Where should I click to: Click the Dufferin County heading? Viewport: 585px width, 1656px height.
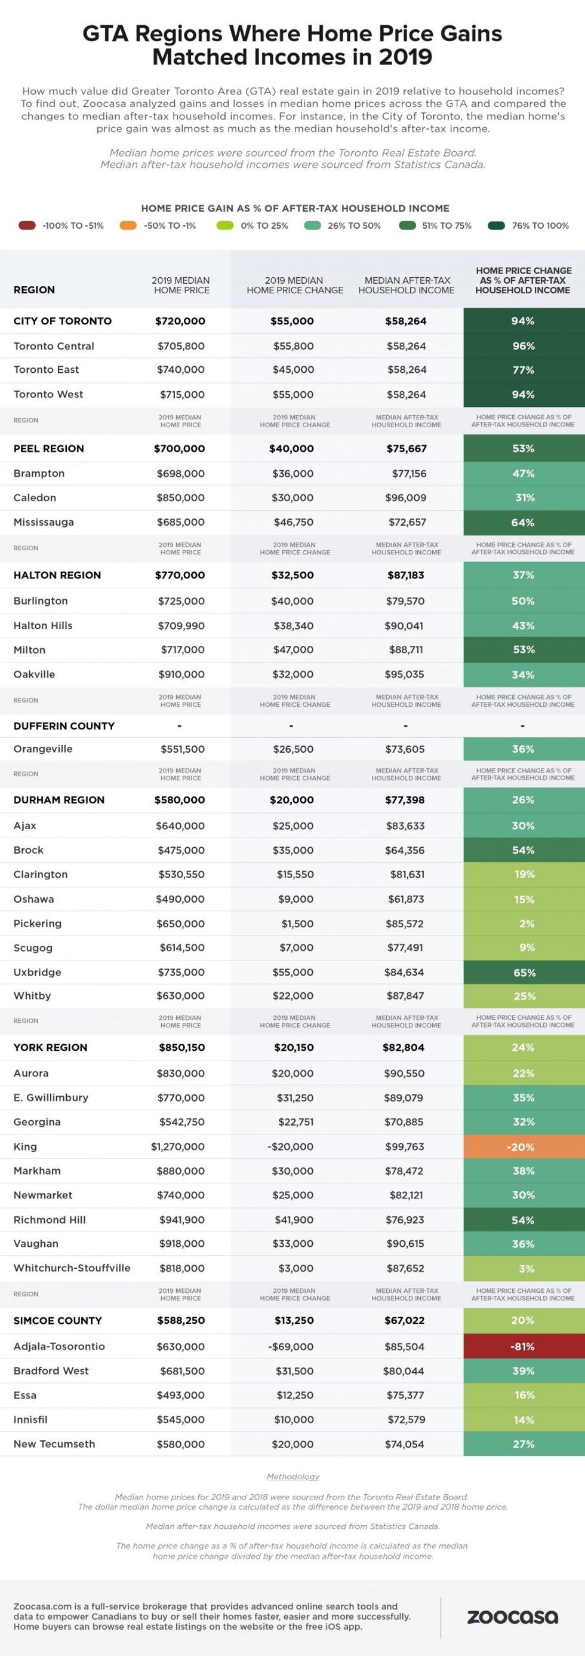pyautogui.click(x=64, y=726)
